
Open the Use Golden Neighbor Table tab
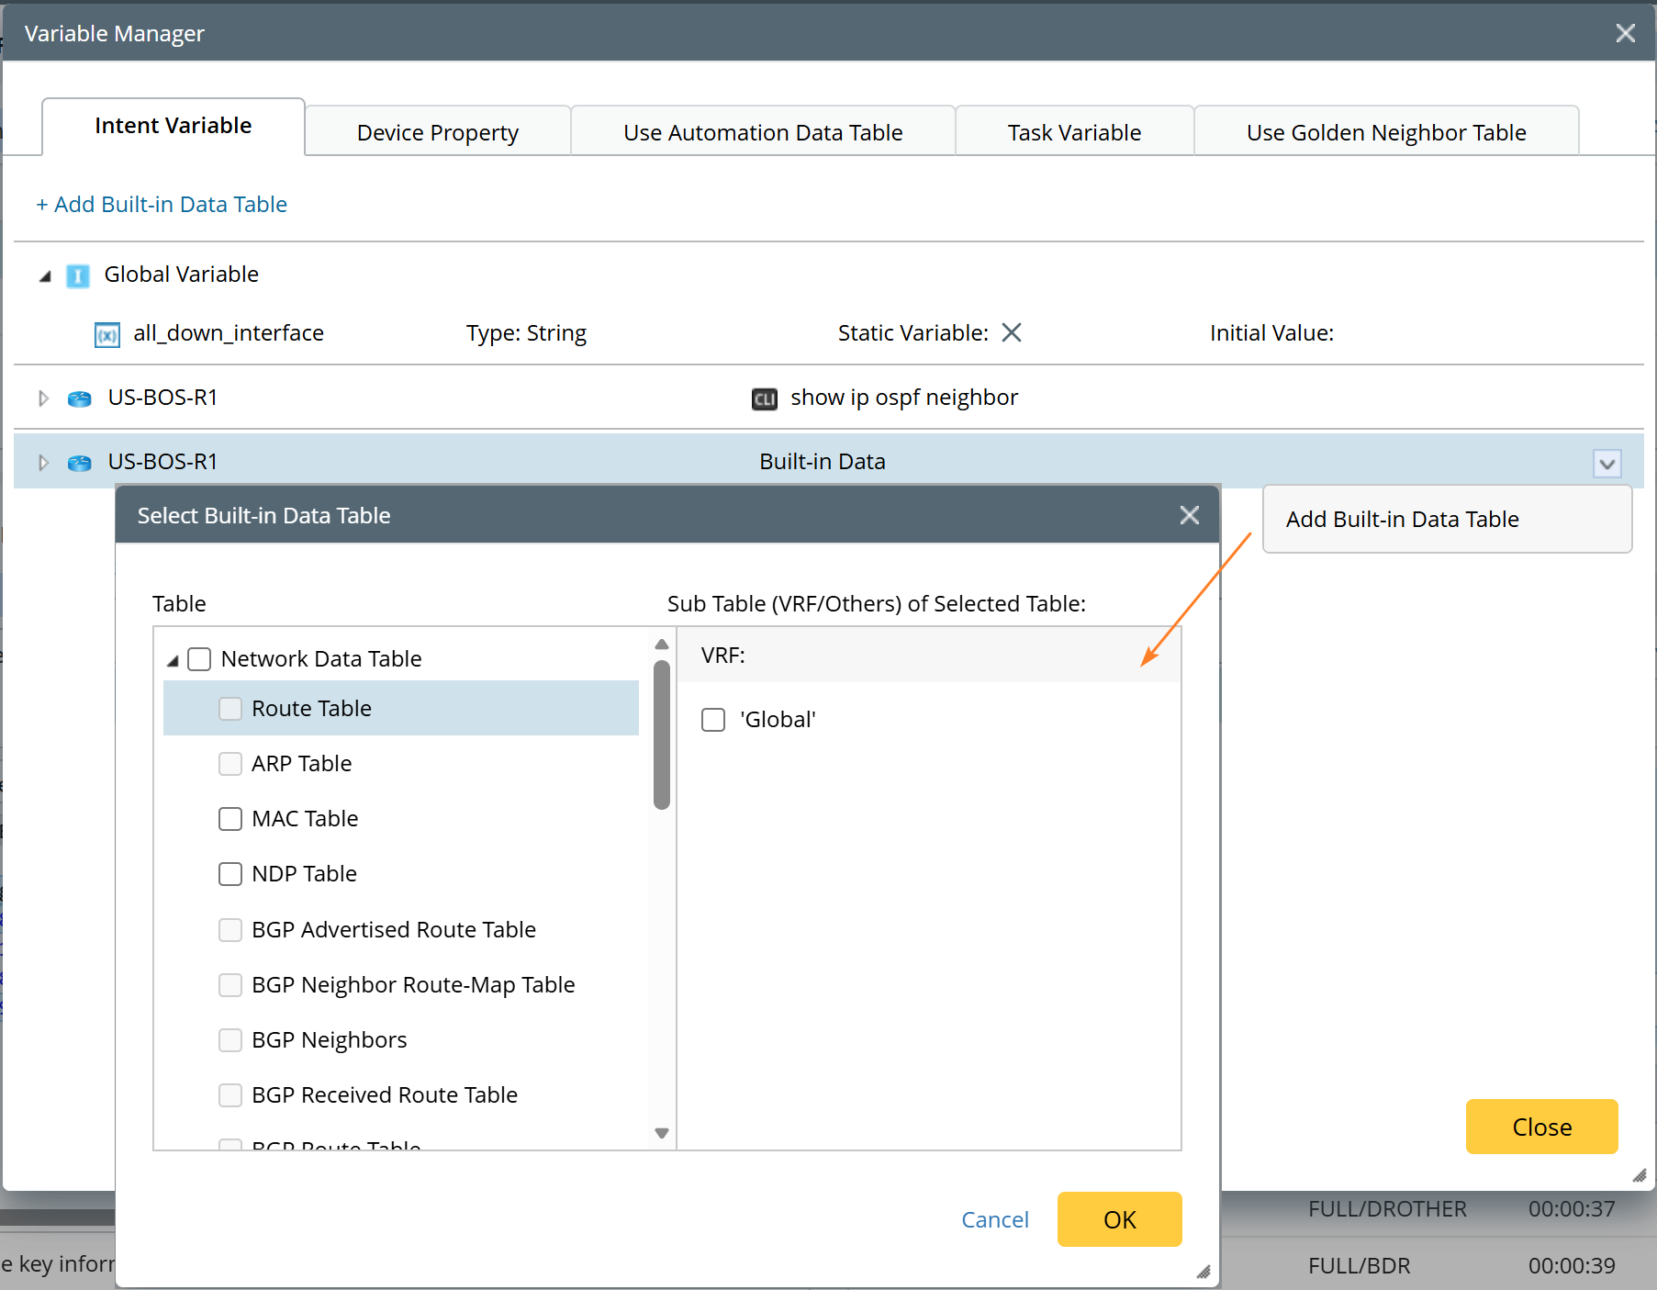click(1385, 132)
